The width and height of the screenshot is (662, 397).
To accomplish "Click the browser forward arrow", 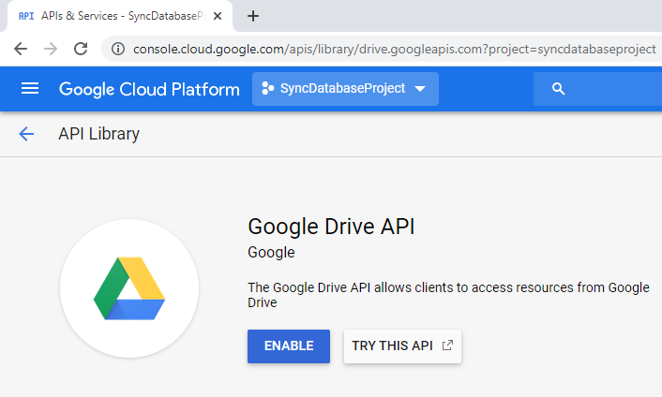I will coord(51,49).
